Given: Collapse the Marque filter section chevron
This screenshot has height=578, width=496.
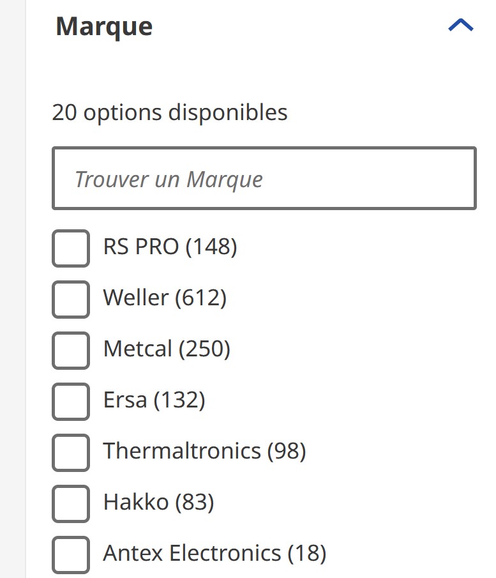Looking at the screenshot, I should [x=460, y=26].
